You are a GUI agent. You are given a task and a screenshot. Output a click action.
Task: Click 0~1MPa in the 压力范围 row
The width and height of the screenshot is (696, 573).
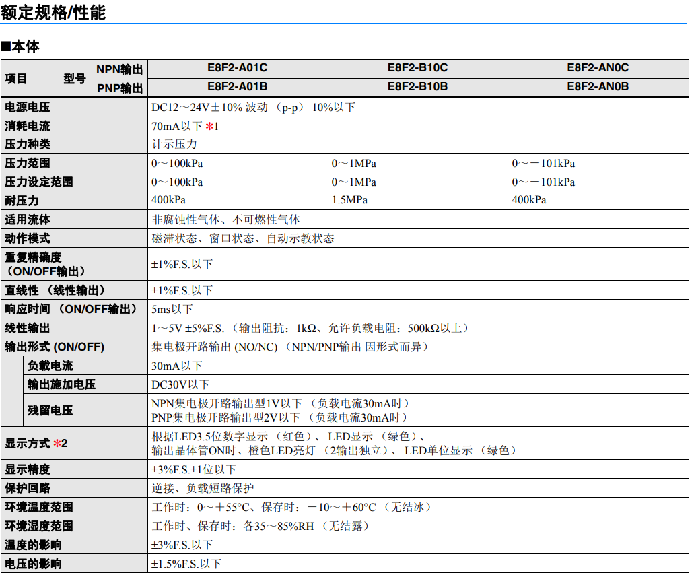[x=354, y=164]
